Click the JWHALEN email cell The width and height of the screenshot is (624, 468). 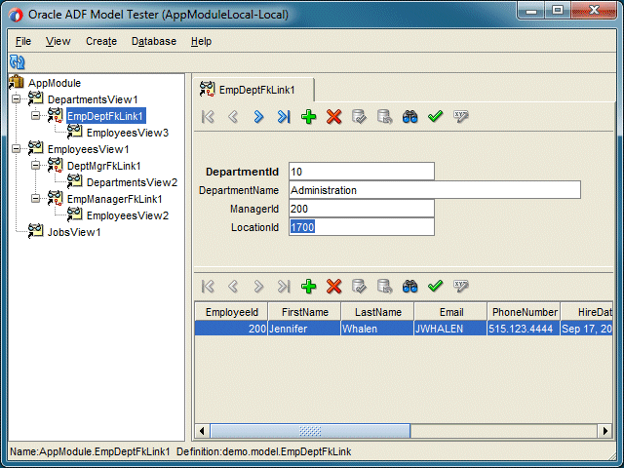[450, 329]
